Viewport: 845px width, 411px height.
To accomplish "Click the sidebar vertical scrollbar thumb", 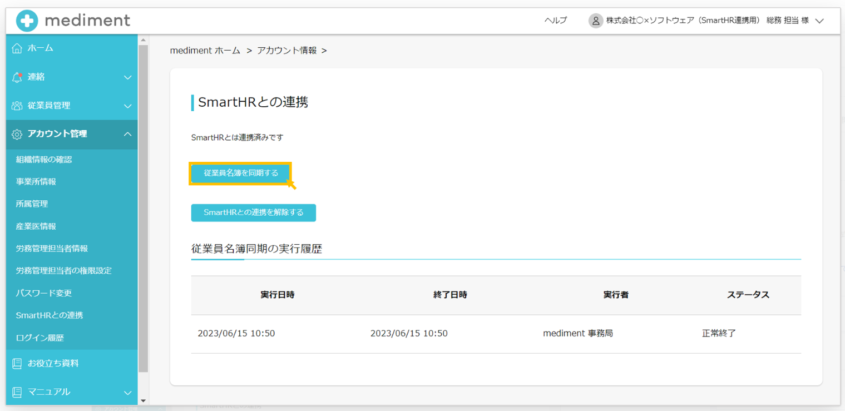I will pos(143,209).
